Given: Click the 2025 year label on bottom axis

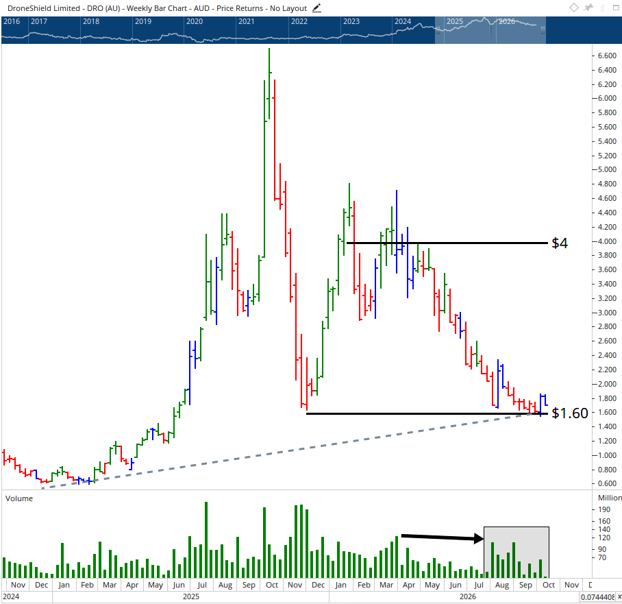Looking at the screenshot, I should (191, 596).
